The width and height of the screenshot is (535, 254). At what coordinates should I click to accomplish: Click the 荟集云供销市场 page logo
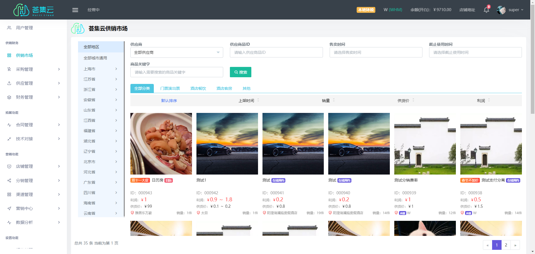coord(78,28)
